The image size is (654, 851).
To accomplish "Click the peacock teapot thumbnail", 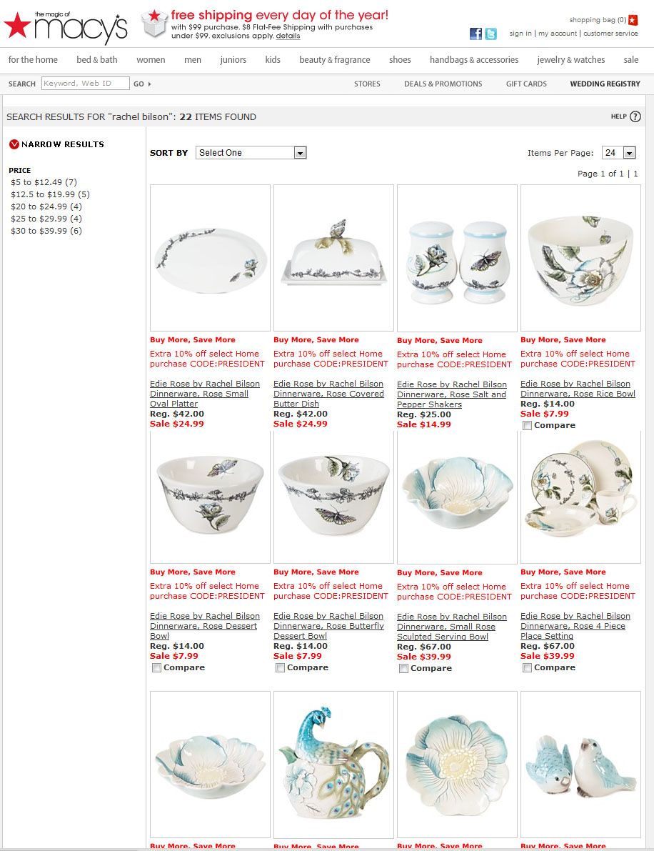I will (x=333, y=764).
